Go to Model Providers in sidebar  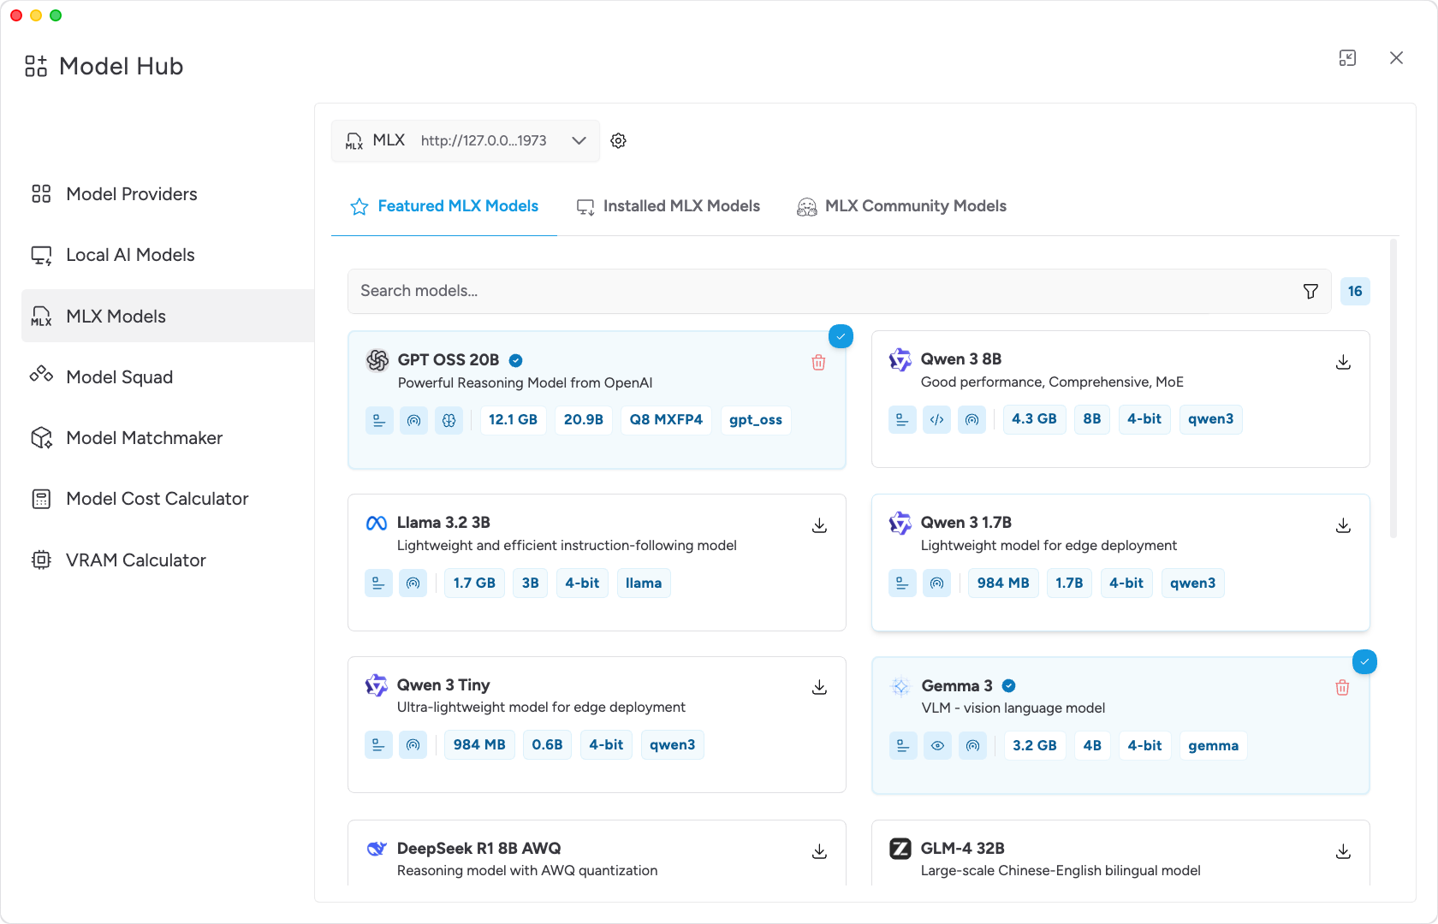[x=131, y=194]
